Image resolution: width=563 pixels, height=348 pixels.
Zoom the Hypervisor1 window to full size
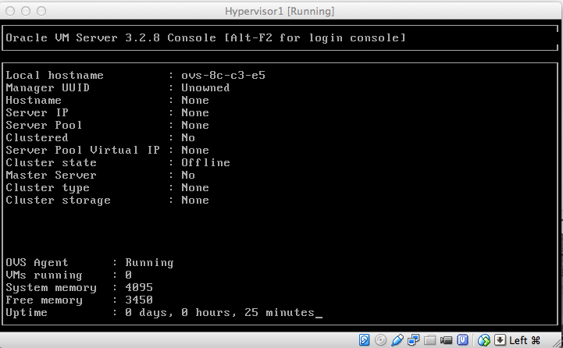(41, 11)
